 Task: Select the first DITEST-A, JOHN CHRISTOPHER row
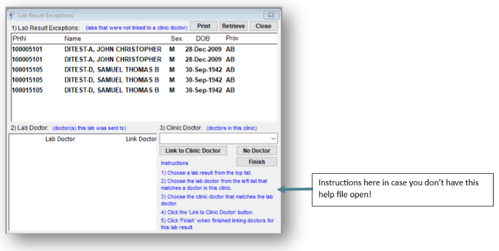pos(144,49)
